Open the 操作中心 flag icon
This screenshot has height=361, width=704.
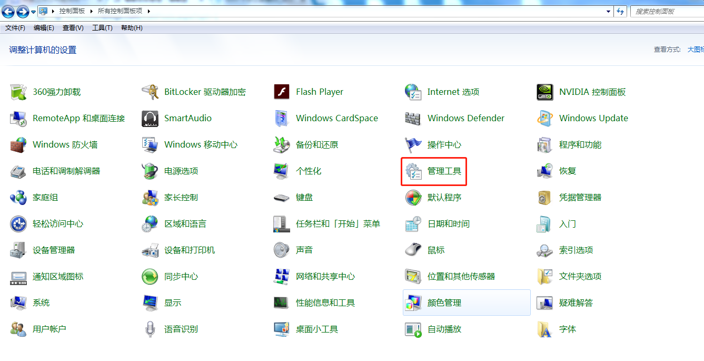[x=413, y=144]
